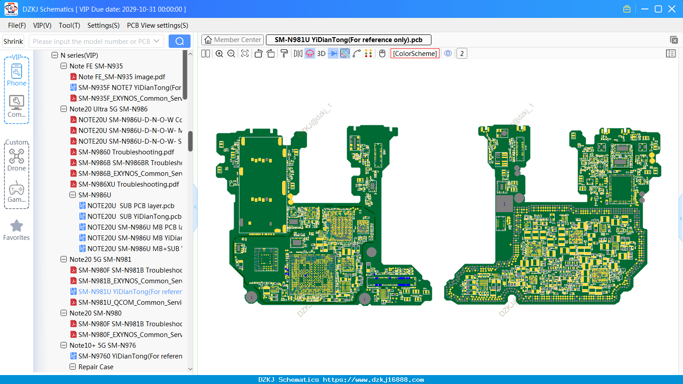Screen dimensions: 683x384
Task: Open the VIP(V) menu
Action: [42, 26]
